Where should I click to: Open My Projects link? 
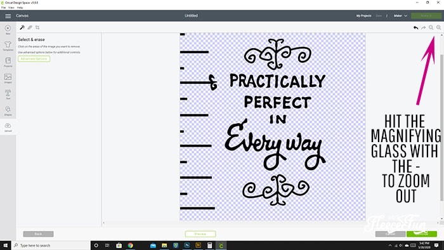tap(363, 16)
